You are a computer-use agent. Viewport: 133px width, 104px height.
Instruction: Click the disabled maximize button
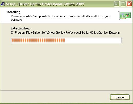tap(123, 4)
